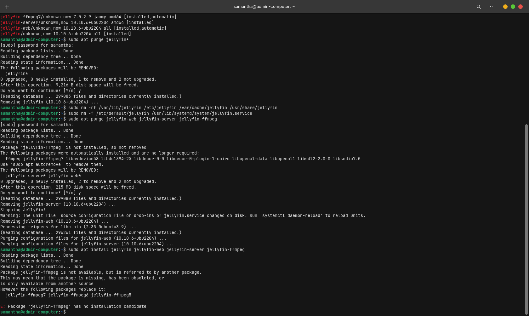Click the red 'E:' error marker
This screenshot has height=316, width=529.
click(3, 307)
